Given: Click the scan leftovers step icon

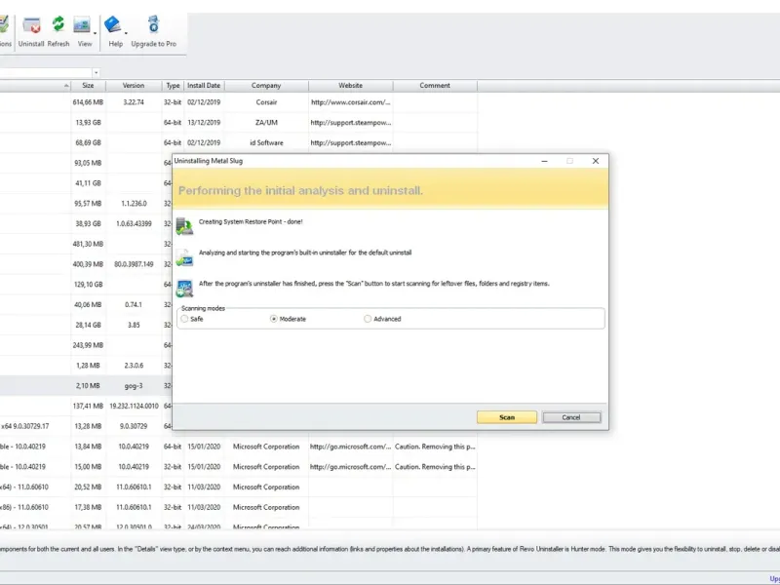Looking at the screenshot, I should (x=184, y=289).
